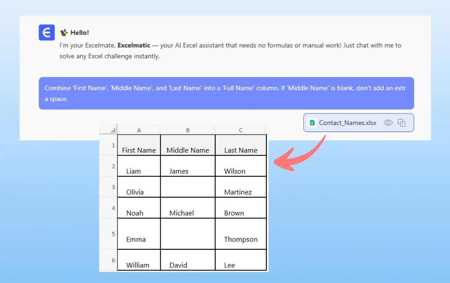Screen dimensions: 450x283
Task: Select the cell containing Olivia
Action: pyautogui.click(x=139, y=187)
